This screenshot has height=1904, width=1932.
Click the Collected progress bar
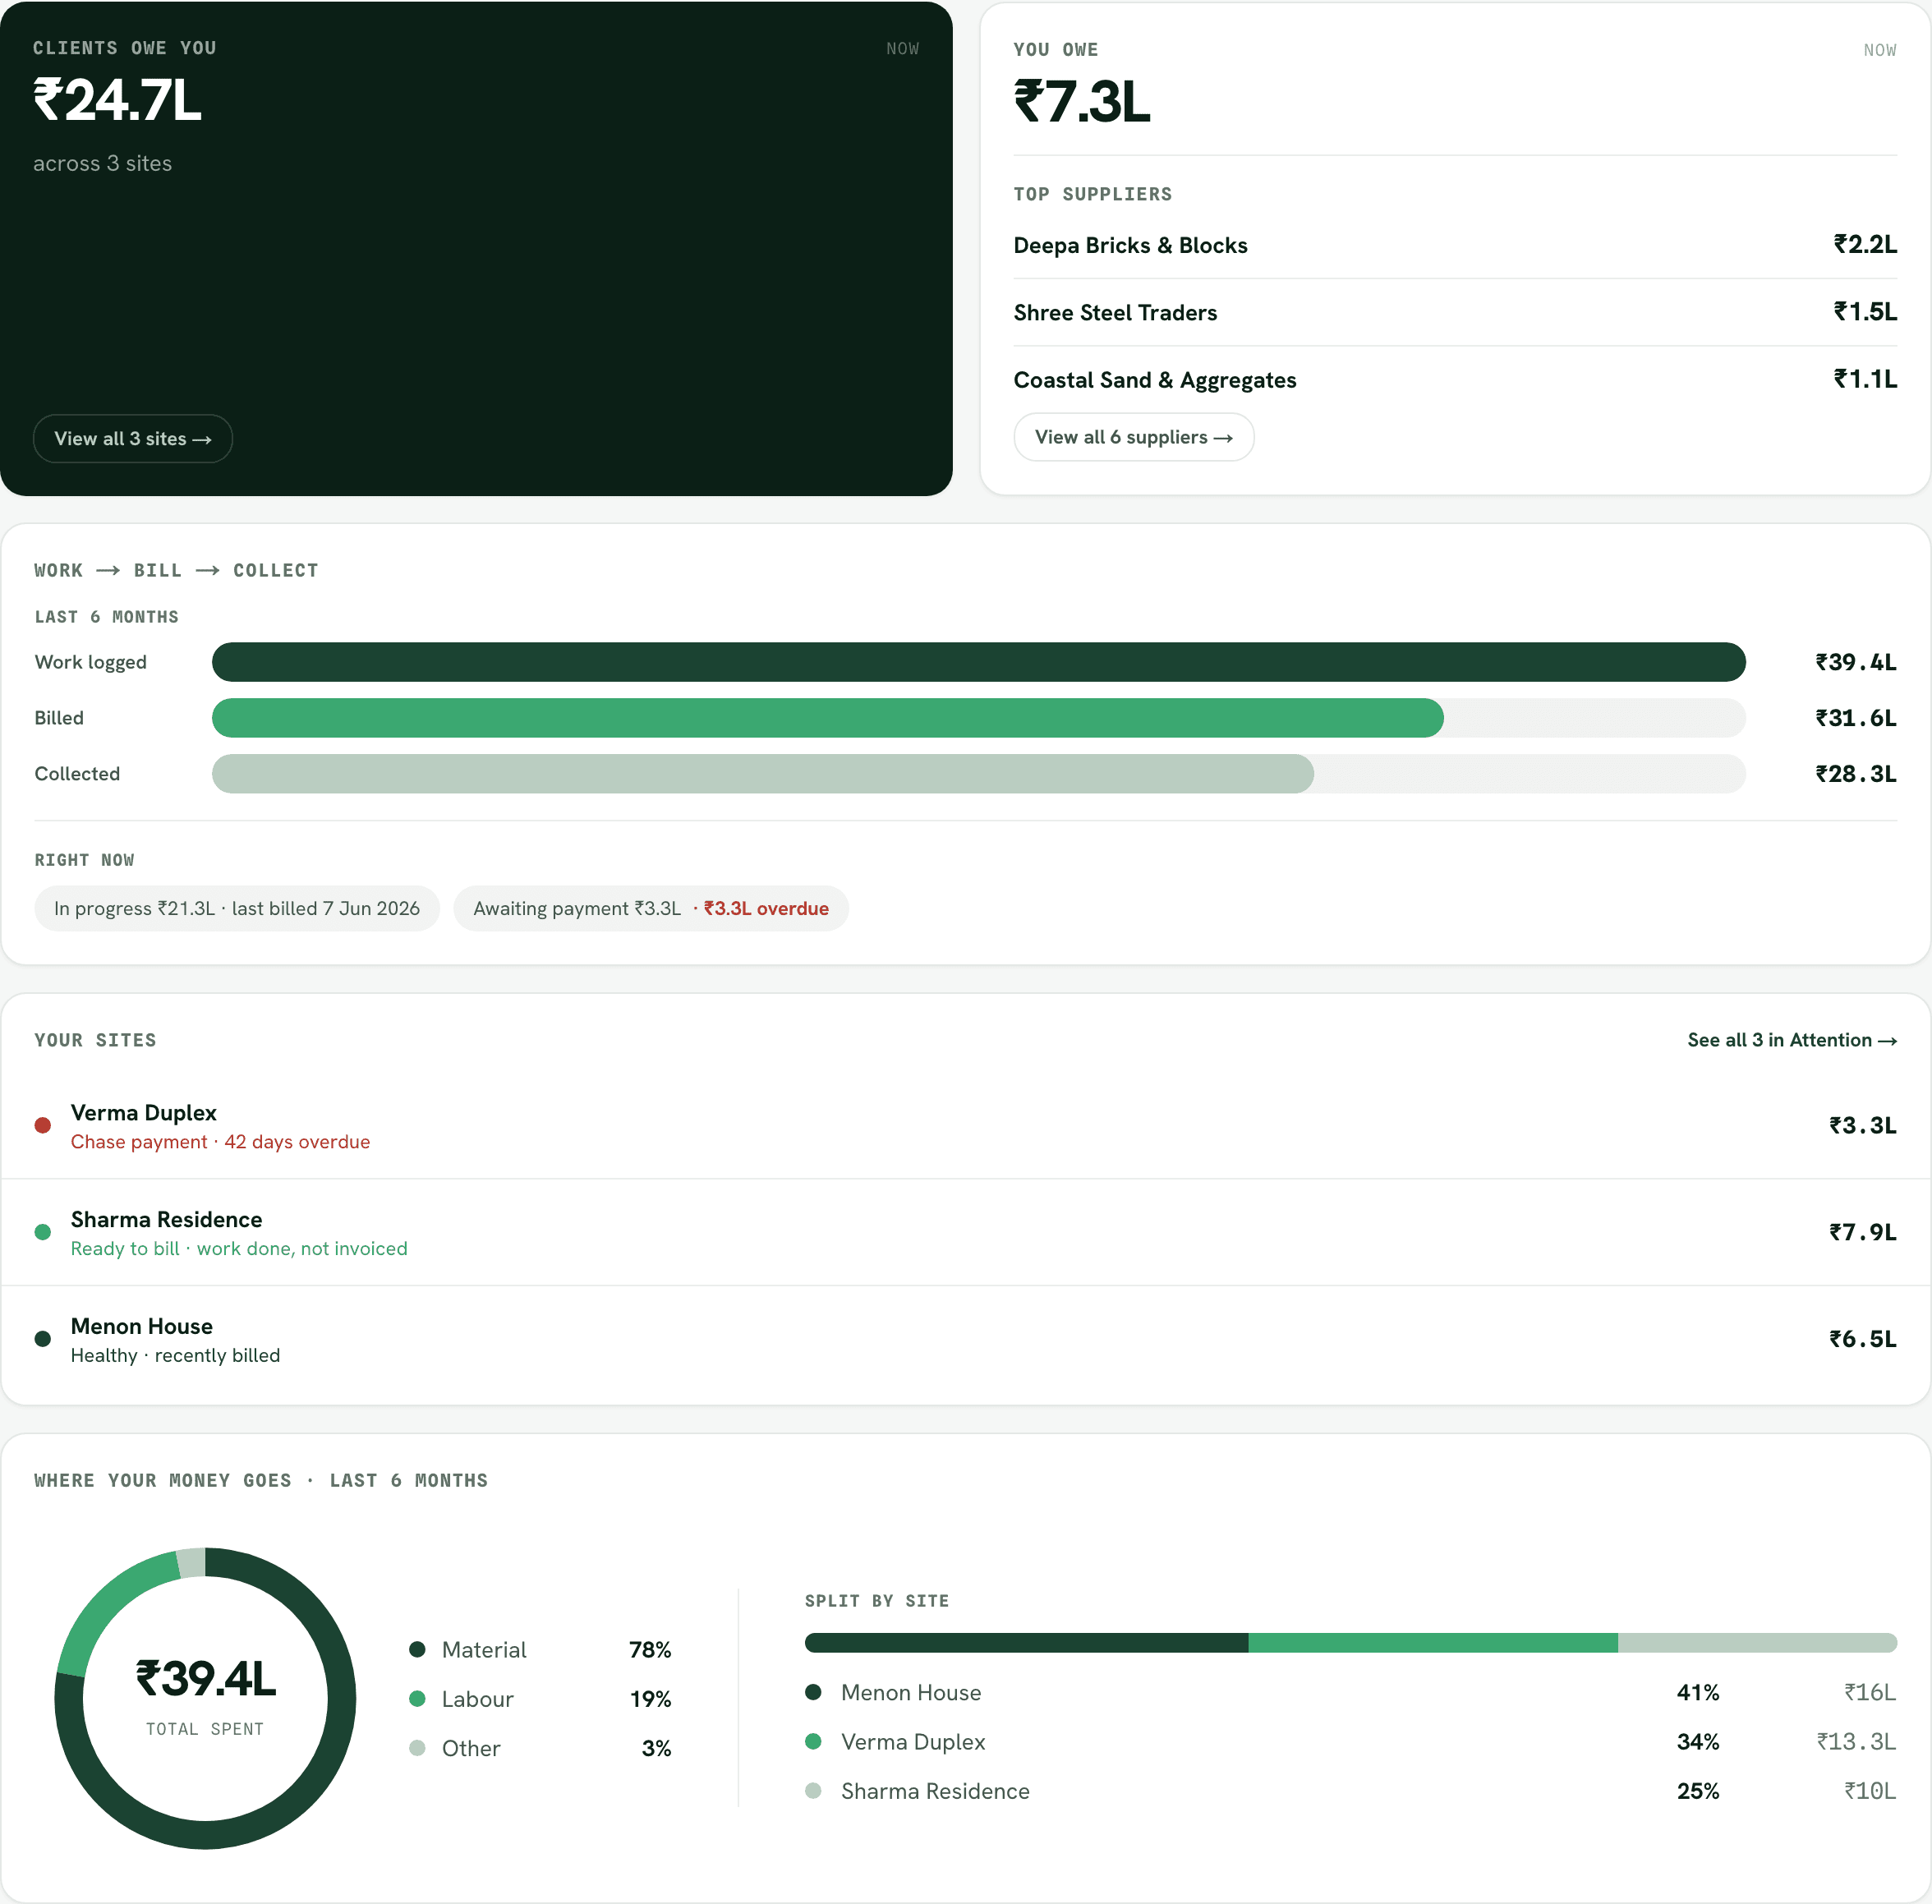click(763, 774)
